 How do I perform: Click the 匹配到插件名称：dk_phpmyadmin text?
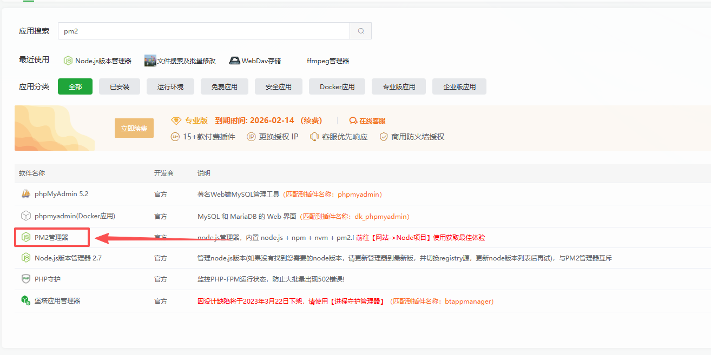354,216
